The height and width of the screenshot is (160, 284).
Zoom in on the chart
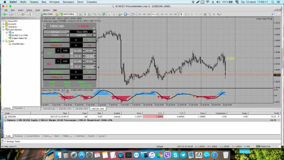[95, 14]
